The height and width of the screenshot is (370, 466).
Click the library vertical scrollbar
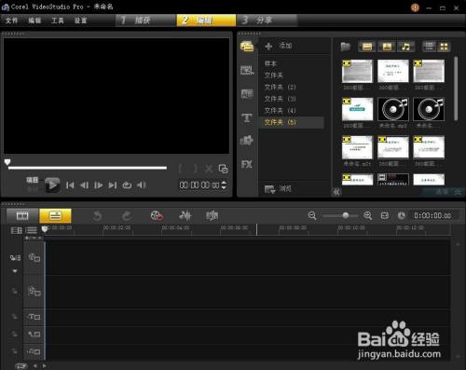[456, 89]
